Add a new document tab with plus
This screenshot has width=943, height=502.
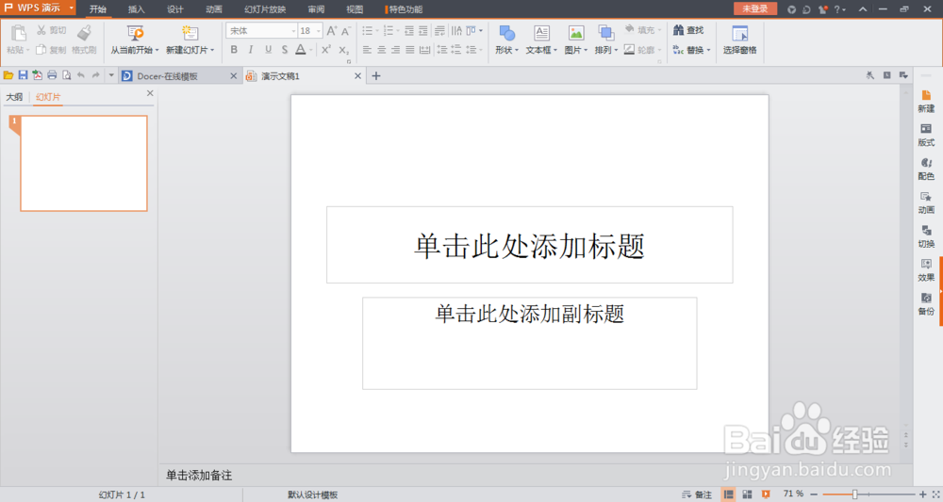click(x=376, y=75)
